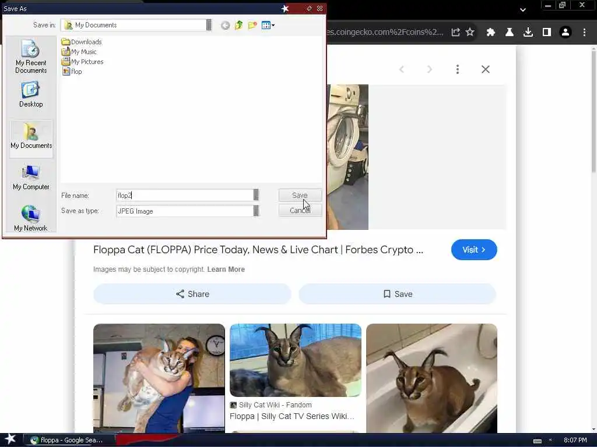The width and height of the screenshot is (597, 447).
Task: Edit the File name field containing flop2
Action: 185,196
